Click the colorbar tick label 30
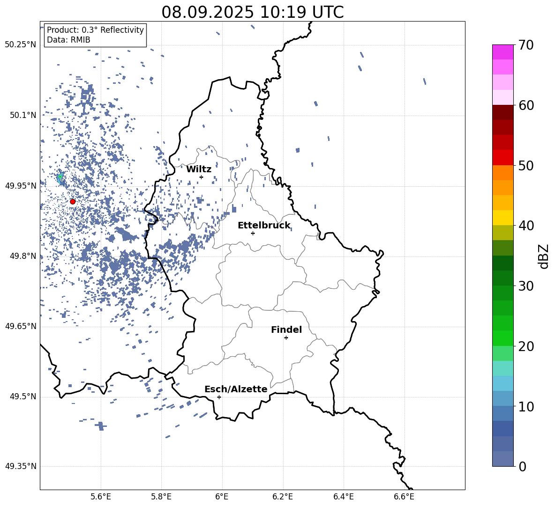 pyautogui.click(x=526, y=286)
